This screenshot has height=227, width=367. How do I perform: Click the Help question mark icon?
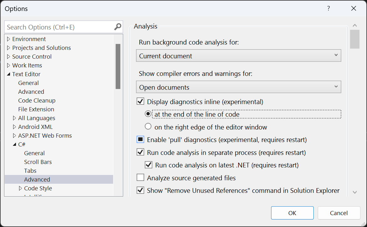tap(328, 8)
